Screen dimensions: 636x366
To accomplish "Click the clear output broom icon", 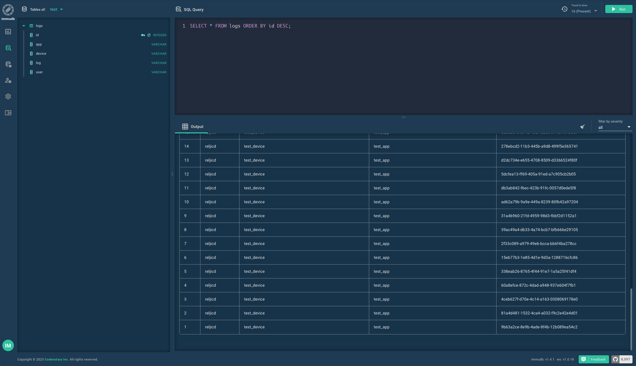I will click(x=582, y=127).
